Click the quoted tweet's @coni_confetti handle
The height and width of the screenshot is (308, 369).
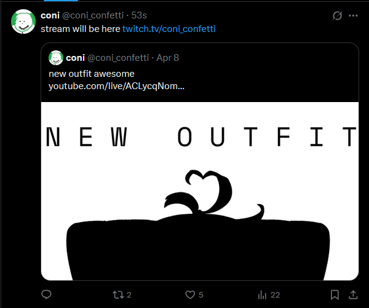[x=118, y=58]
